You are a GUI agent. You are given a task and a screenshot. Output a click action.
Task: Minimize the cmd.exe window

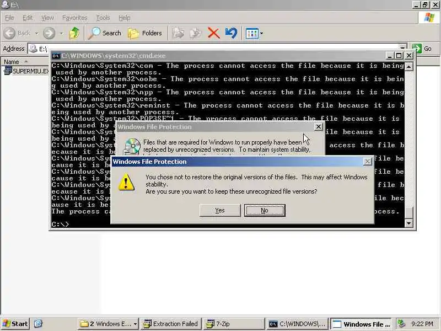pyautogui.click(x=389, y=56)
